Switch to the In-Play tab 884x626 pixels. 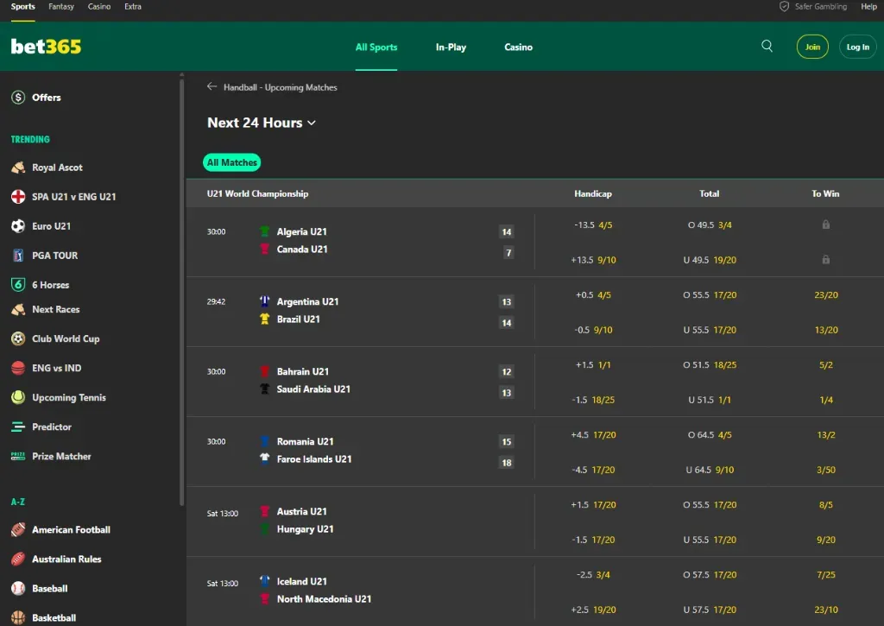(451, 47)
